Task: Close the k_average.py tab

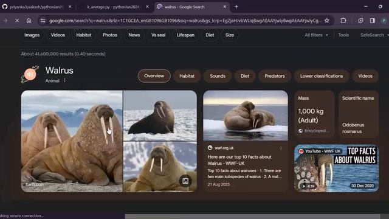Action: (147, 7)
